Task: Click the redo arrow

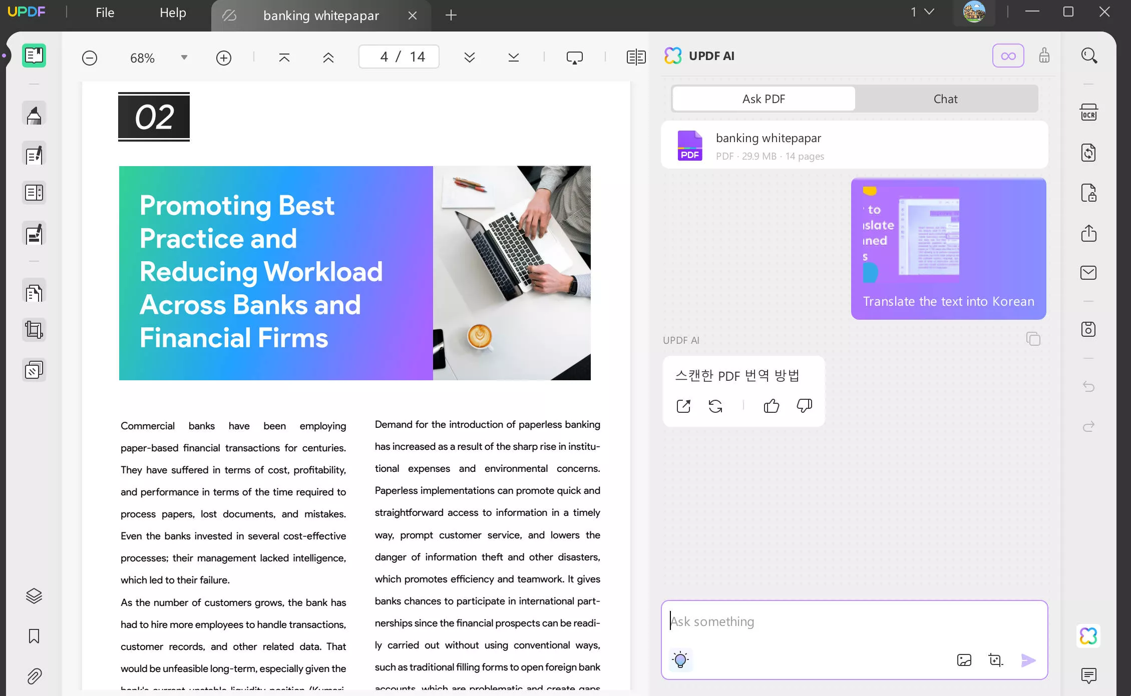Action: click(x=1089, y=426)
